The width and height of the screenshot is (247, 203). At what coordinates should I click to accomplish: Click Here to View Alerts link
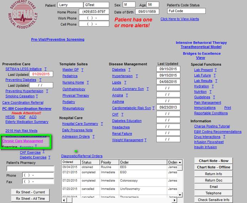180,19
